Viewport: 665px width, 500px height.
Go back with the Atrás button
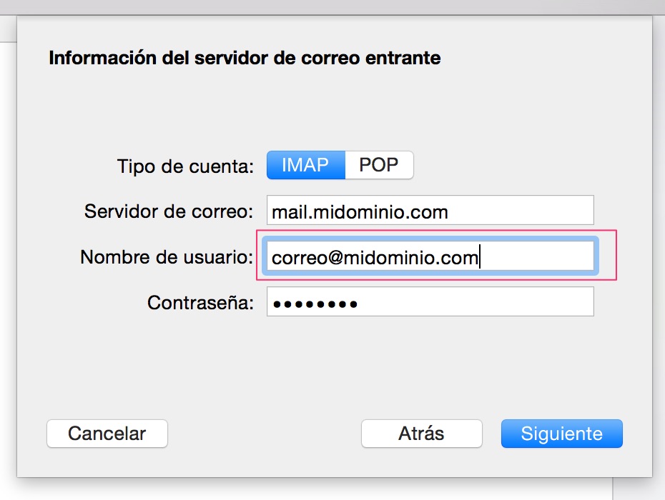click(x=422, y=434)
